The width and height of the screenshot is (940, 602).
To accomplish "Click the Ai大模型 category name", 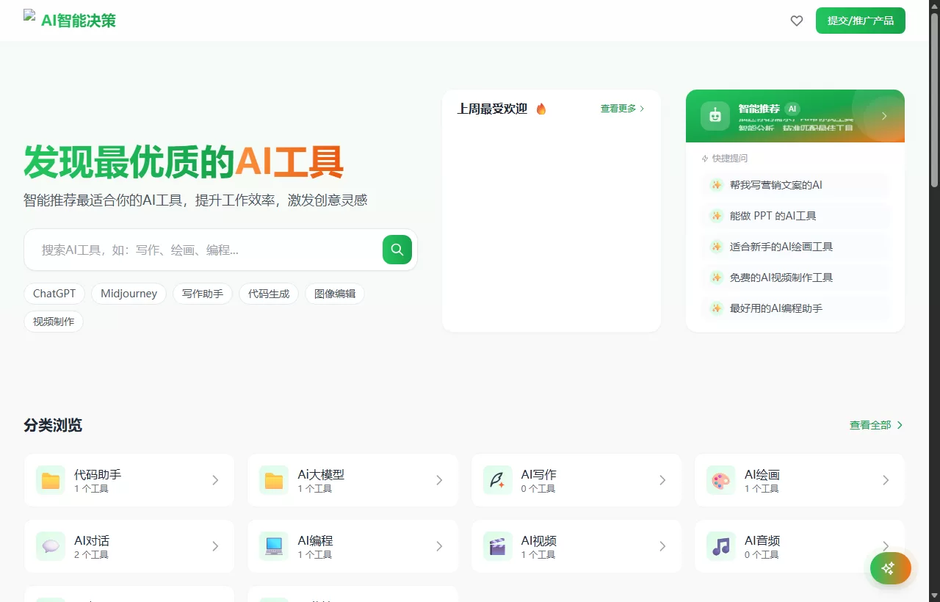I will click(x=321, y=474).
